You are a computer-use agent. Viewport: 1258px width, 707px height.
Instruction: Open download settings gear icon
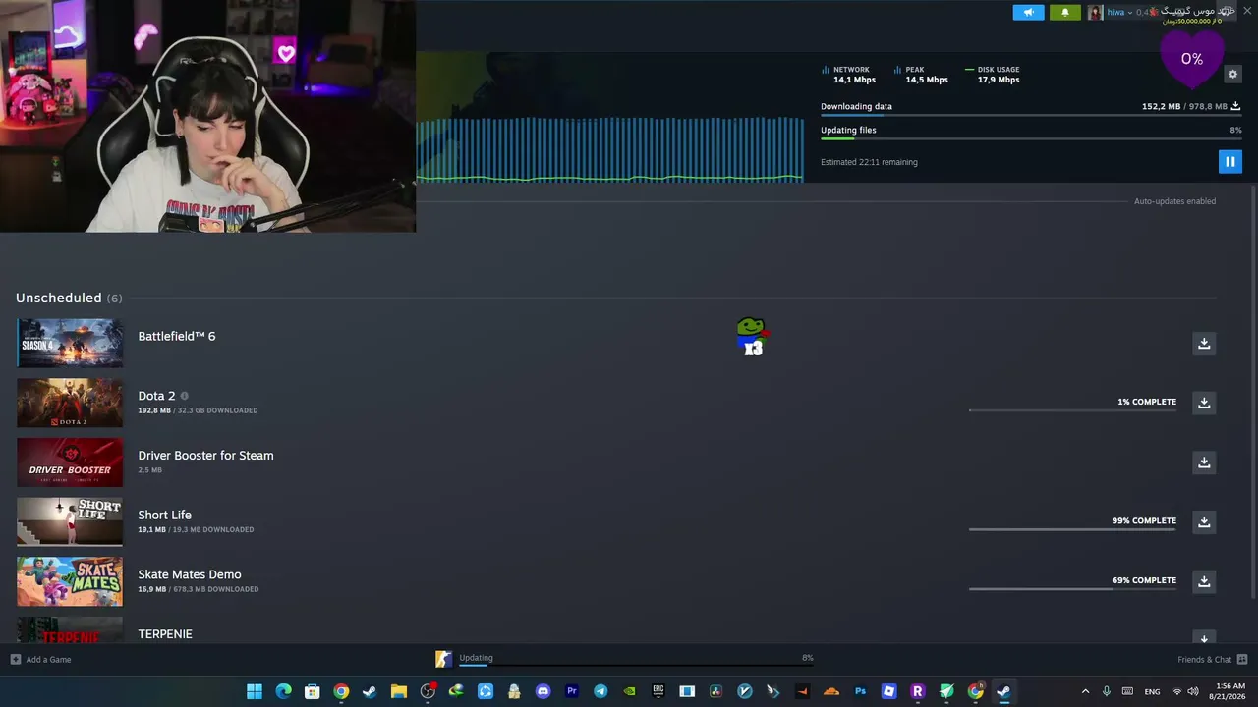point(1232,74)
